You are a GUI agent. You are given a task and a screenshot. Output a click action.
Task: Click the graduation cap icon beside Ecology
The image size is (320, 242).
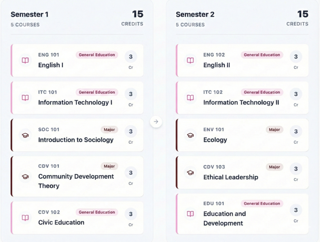coord(190,135)
